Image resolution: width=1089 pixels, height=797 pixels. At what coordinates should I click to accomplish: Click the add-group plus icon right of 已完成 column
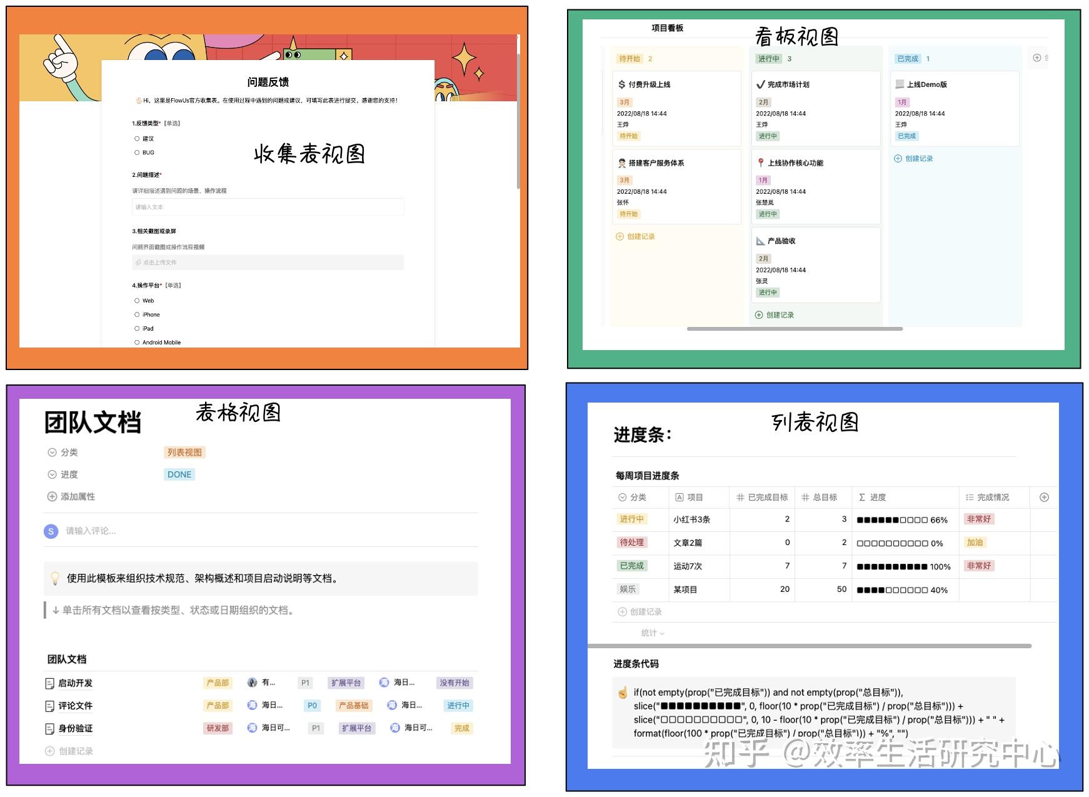(x=1037, y=58)
